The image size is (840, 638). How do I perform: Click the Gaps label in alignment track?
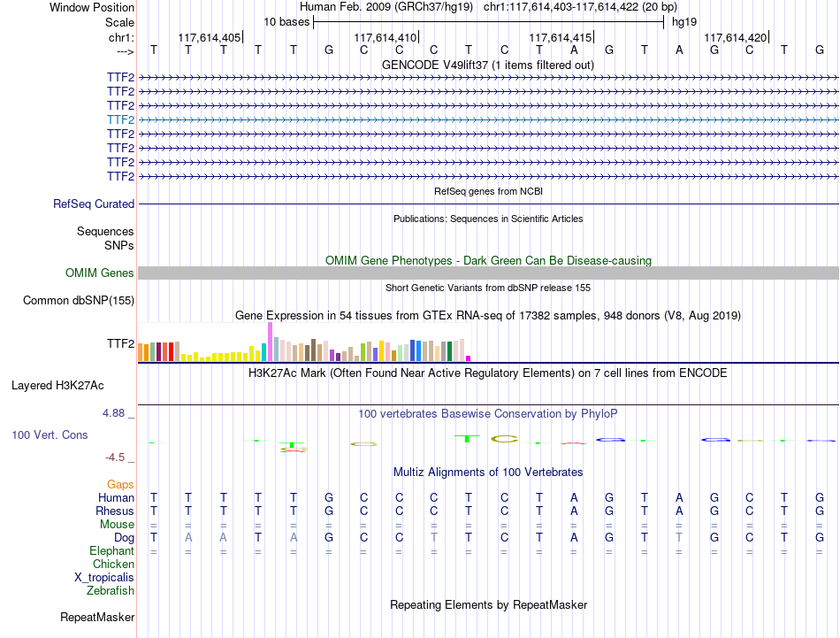pyautogui.click(x=120, y=485)
